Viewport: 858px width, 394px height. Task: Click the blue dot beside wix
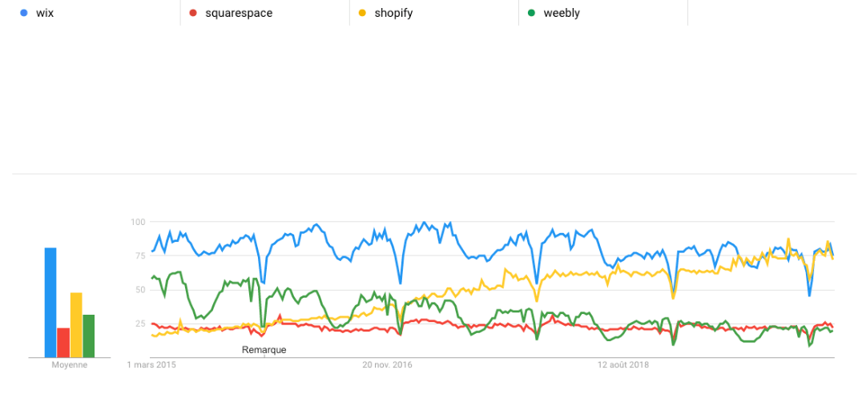click(x=23, y=13)
